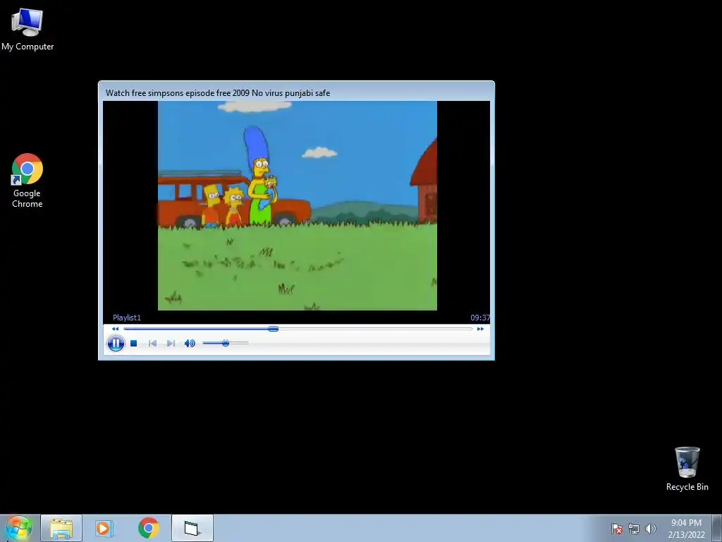Open Windows Explorer from the taskbar
Screen dimensions: 722x542
point(61,528)
